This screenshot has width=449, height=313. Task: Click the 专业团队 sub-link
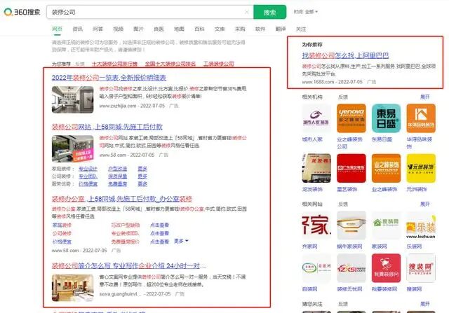[88, 176]
